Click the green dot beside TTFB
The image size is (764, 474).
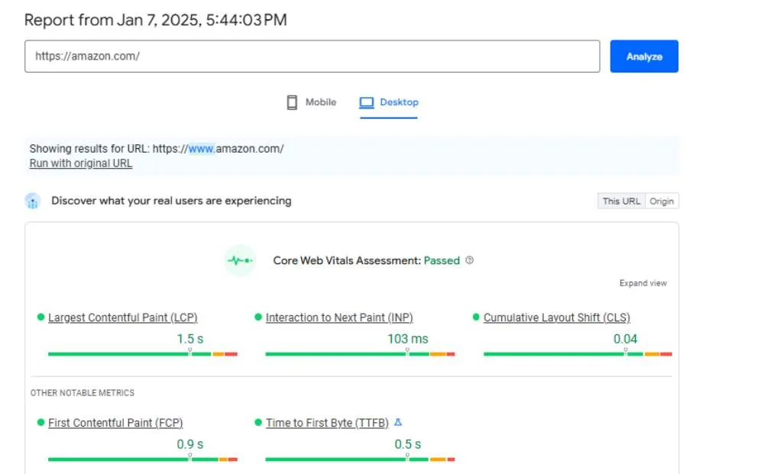click(x=258, y=422)
